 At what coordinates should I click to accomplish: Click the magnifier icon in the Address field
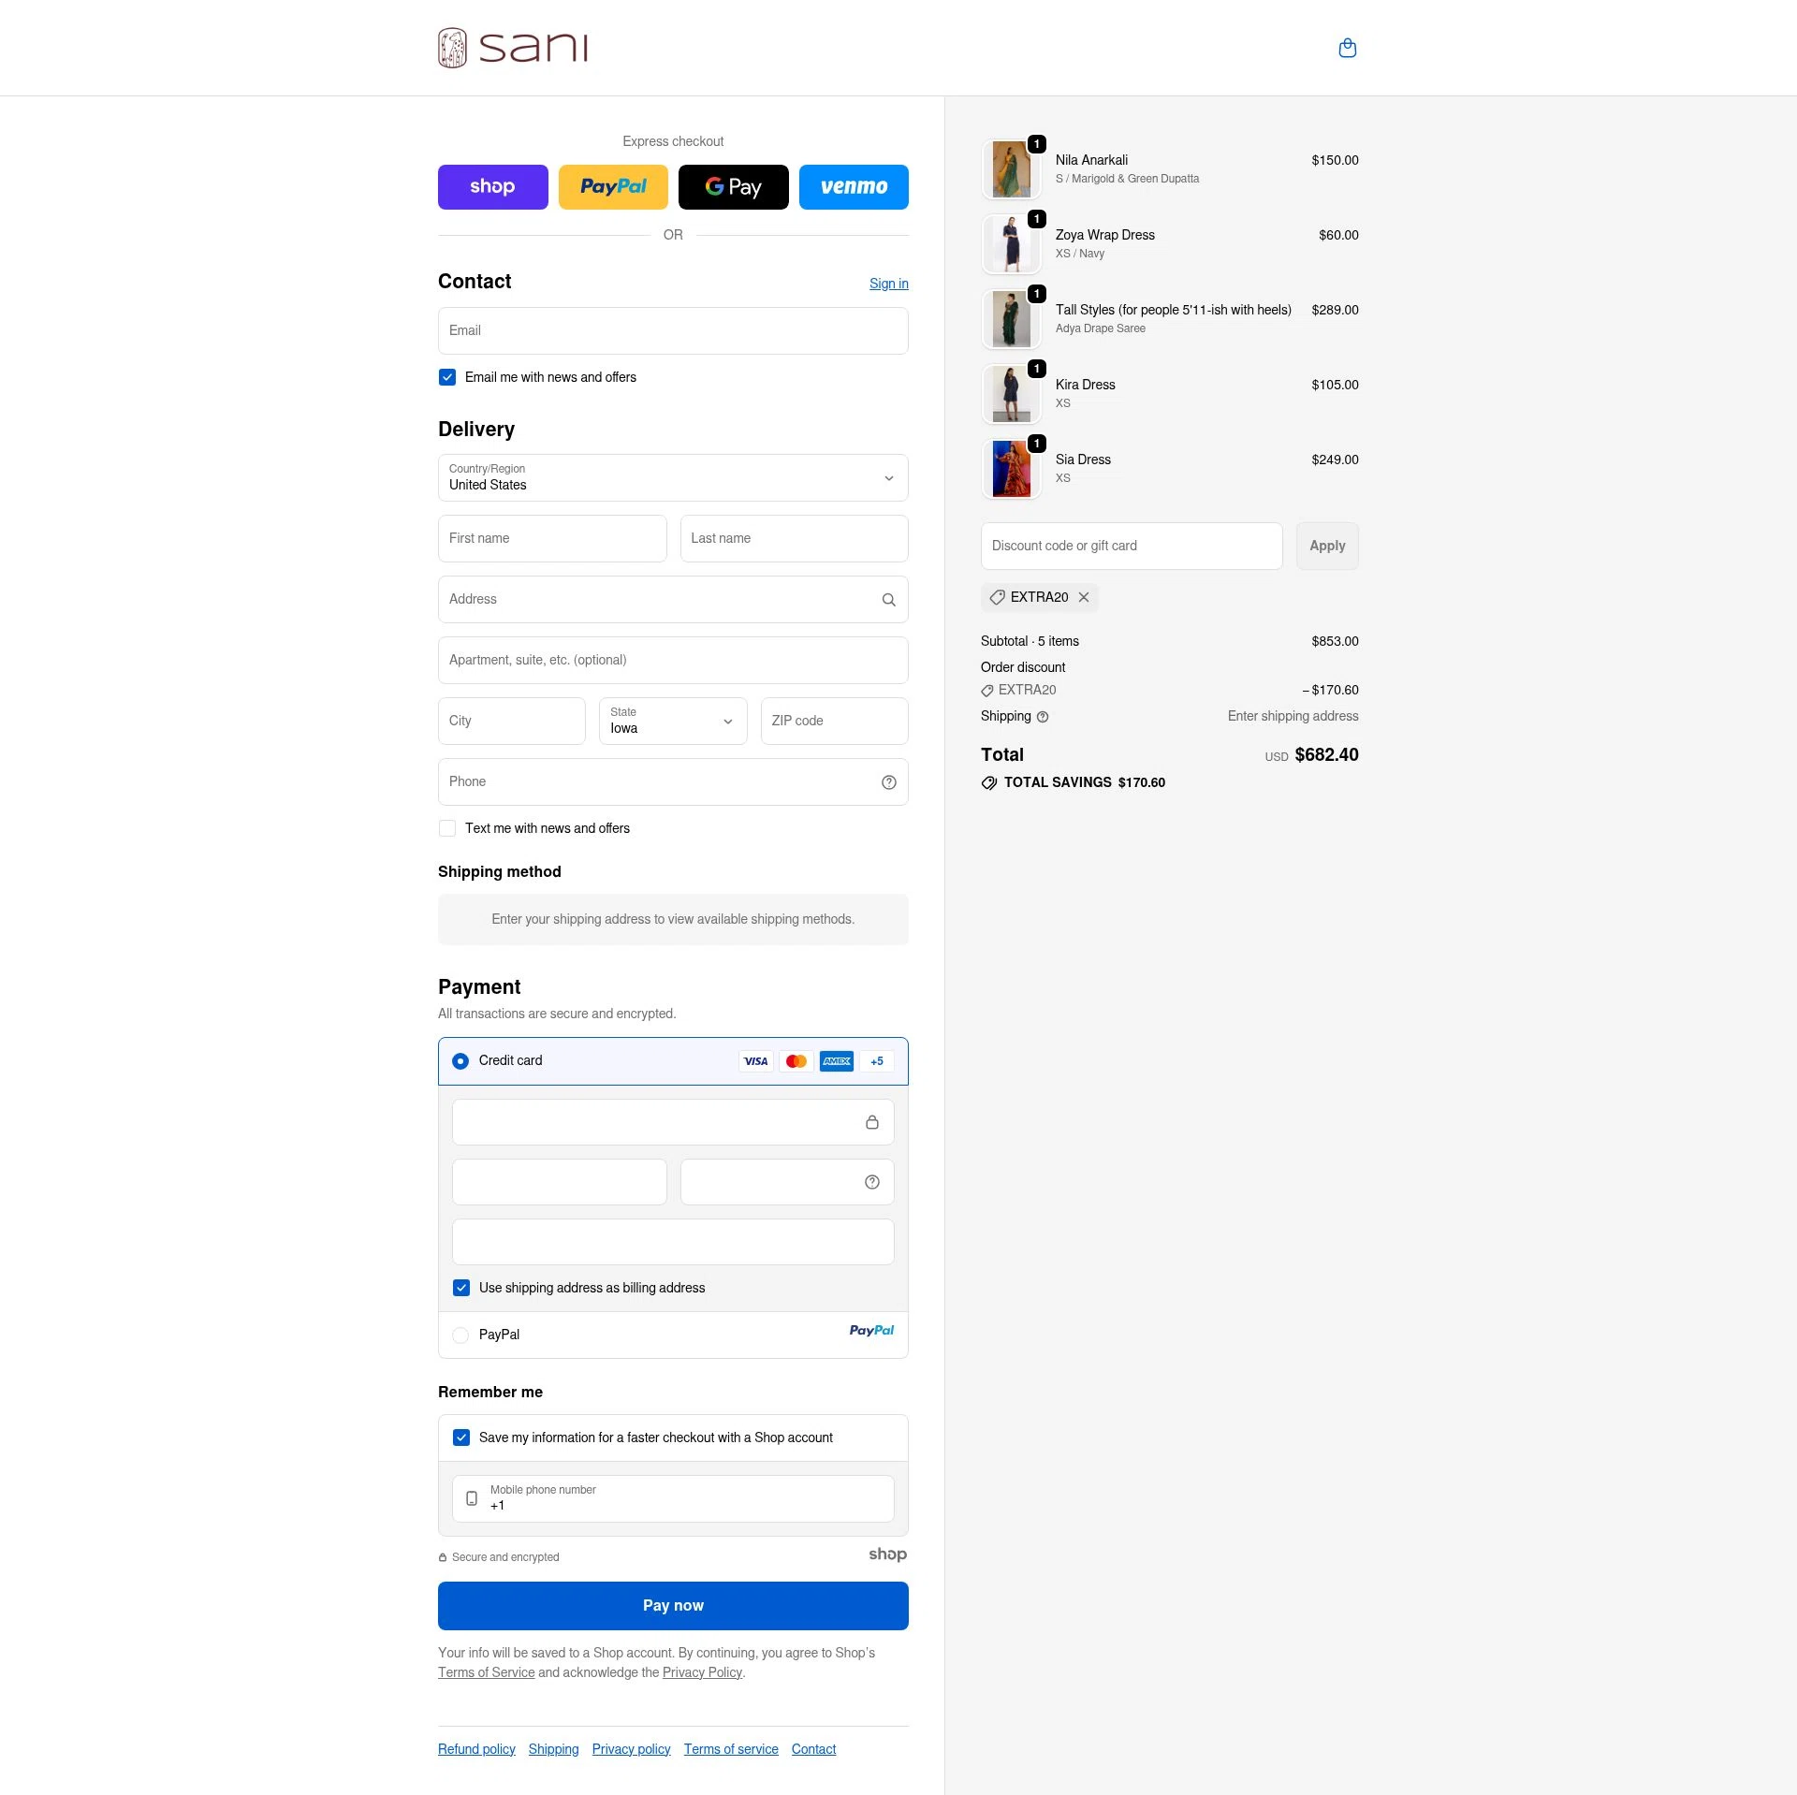click(x=887, y=599)
